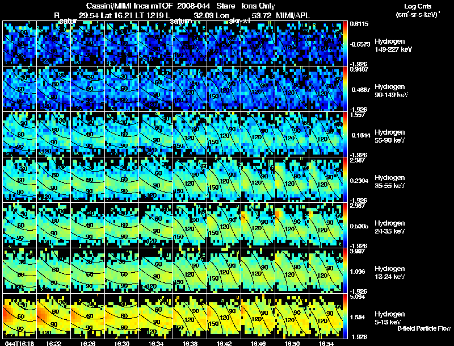Select the Hydrogen 5-13 keV row label
This screenshot has width=454, height=346.
pos(390,318)
